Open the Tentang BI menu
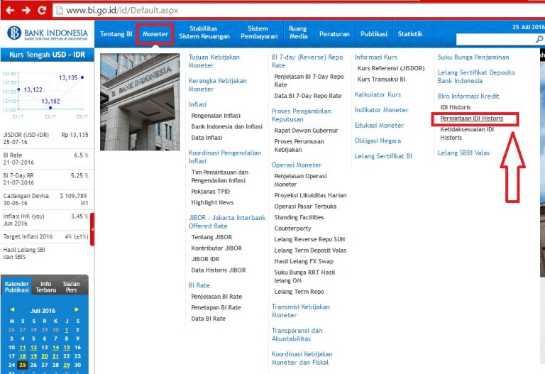The width and height of the screenshot is (545, 374). [x=116, y=34]
